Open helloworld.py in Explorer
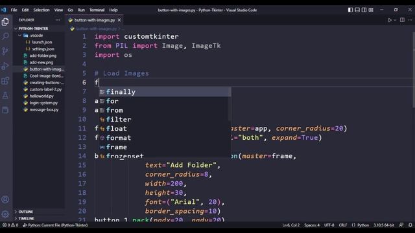The height and width of the screenshot is (233, 415). (39, 96)
